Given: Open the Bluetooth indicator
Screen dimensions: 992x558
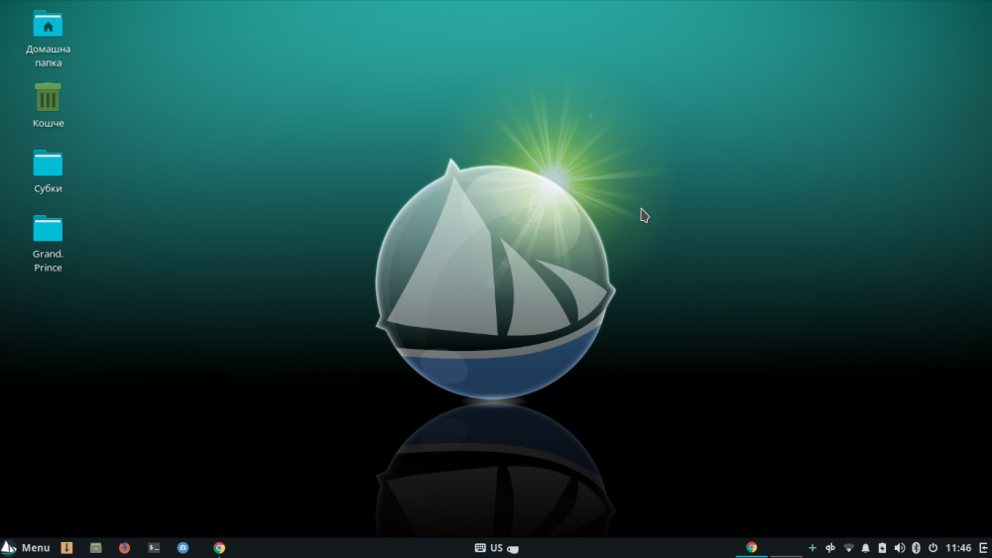Looking at the screenshot, I should [x=916, y=548].
